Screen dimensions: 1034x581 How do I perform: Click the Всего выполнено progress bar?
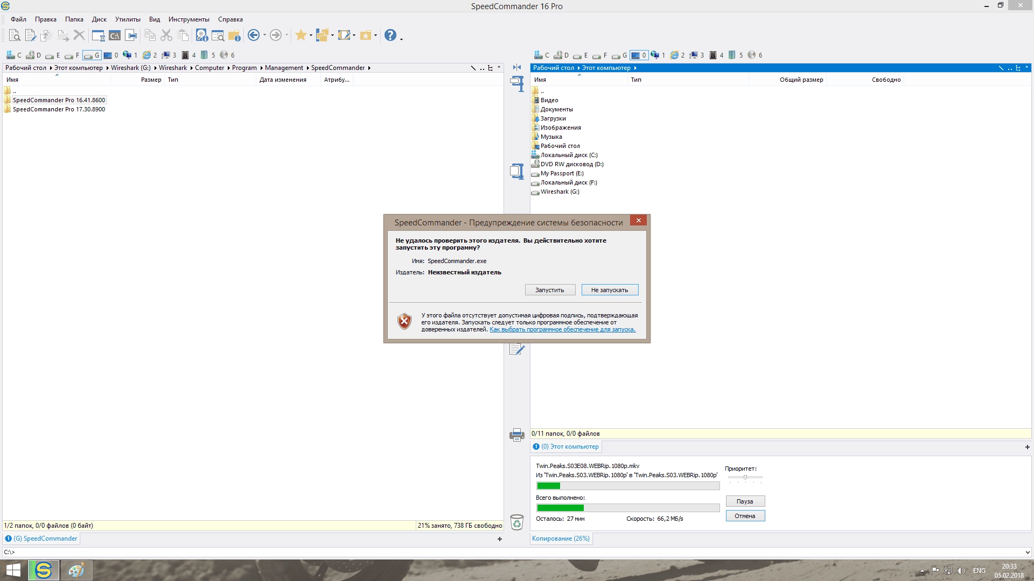[x=628, y=508]
